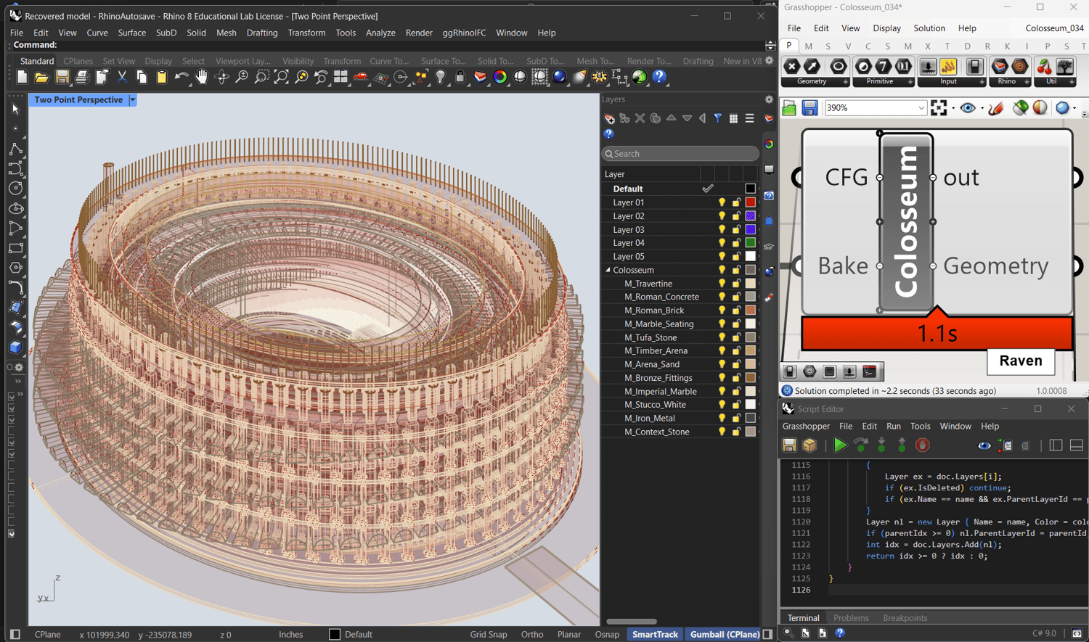Toggle lock on M_Roman_Brick layer
1089x642 pixels.
[x=736, y=310]
